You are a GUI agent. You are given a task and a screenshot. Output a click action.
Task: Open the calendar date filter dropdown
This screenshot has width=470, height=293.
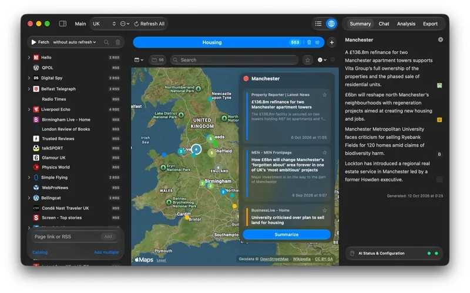139,60
